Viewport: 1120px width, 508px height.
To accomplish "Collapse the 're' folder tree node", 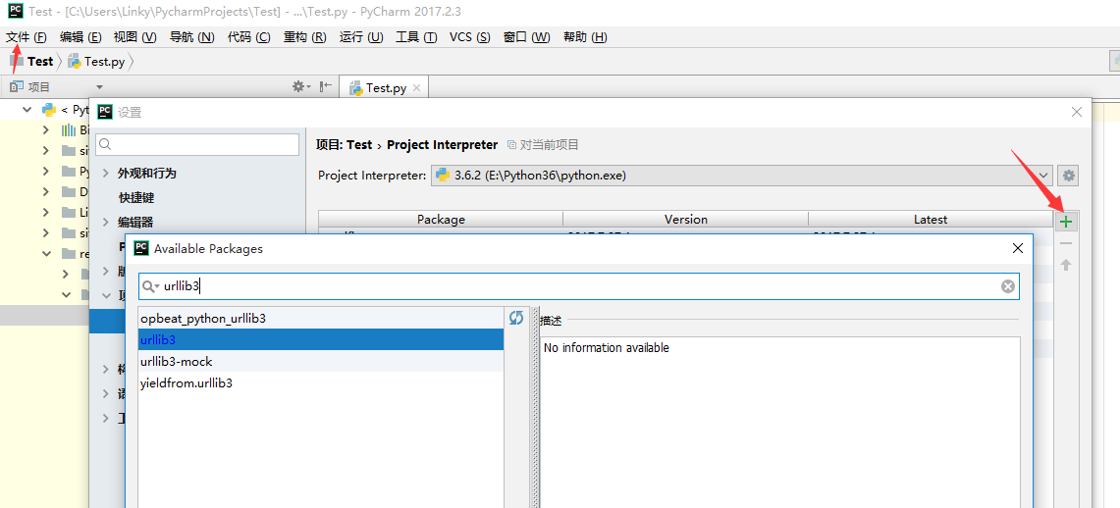I will pos(46,253).
